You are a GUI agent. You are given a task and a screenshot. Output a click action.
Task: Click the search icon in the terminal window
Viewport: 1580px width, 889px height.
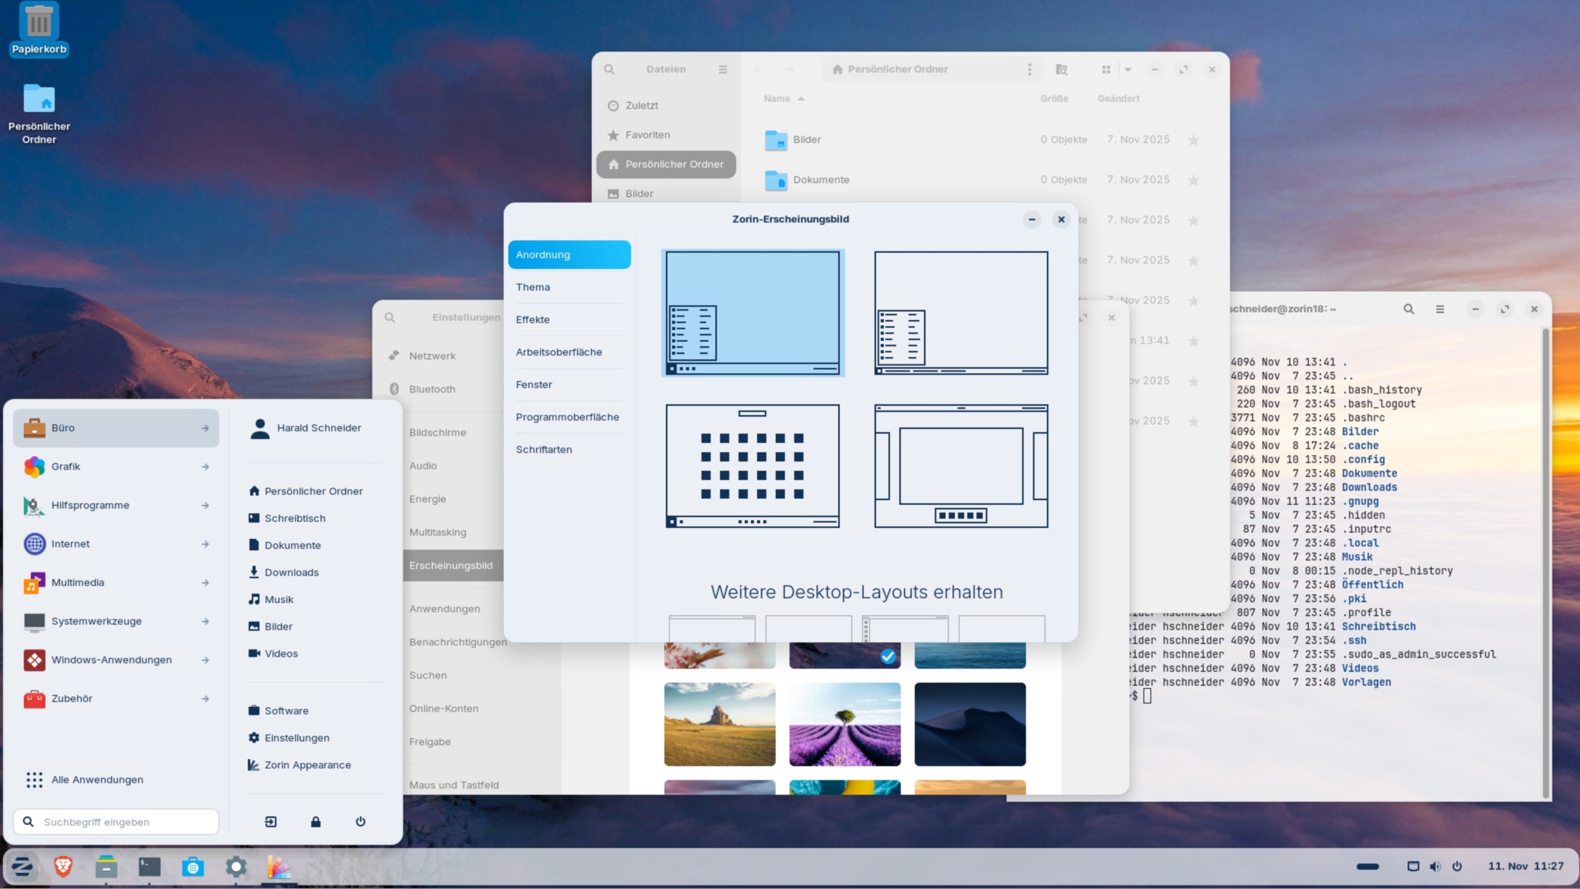coord(1409,309)
